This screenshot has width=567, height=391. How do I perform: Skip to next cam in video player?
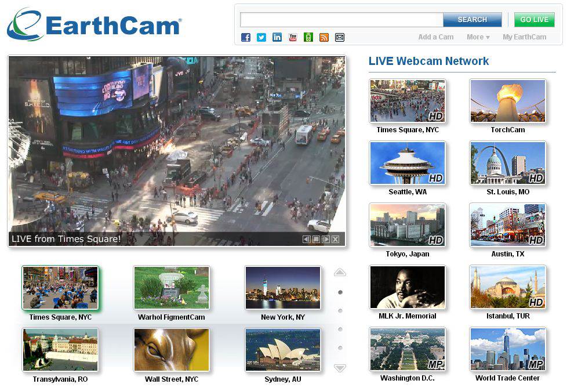(326, 239)
